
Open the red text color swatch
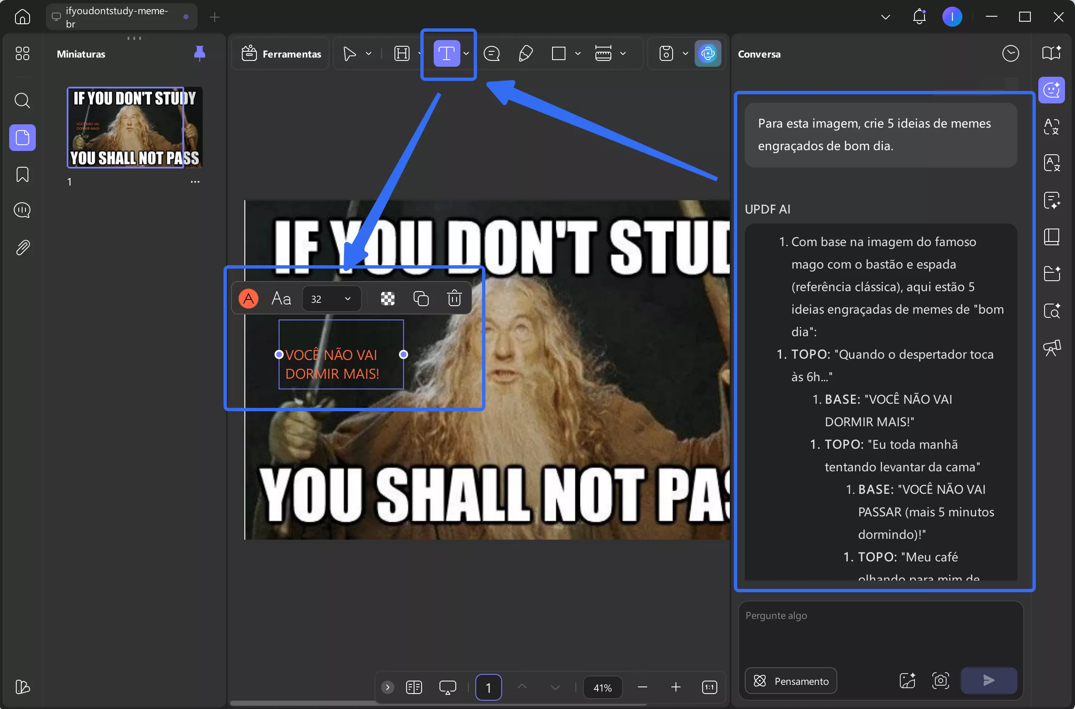(248, 299)
